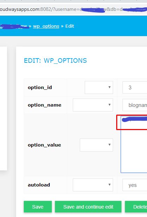Open the wp_options breadcrumb link
147x217 pixels.
(x=46, y=26)
